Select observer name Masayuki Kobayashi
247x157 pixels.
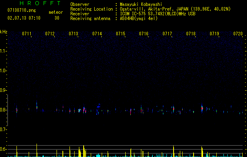(x=141, y=4)
